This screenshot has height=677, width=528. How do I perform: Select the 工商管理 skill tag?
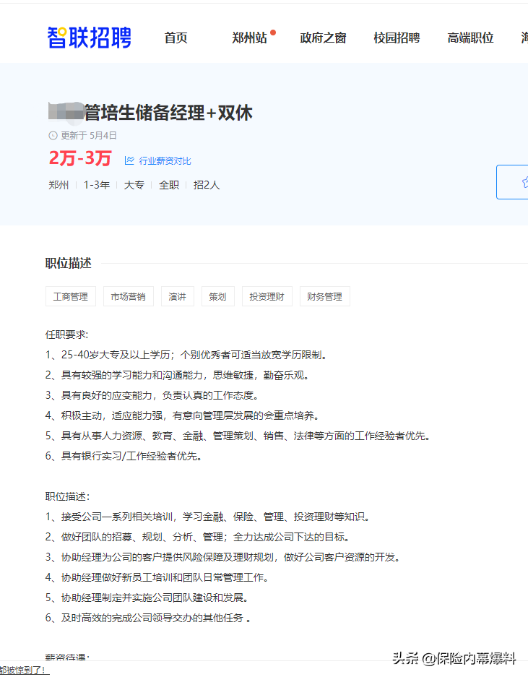71,296
